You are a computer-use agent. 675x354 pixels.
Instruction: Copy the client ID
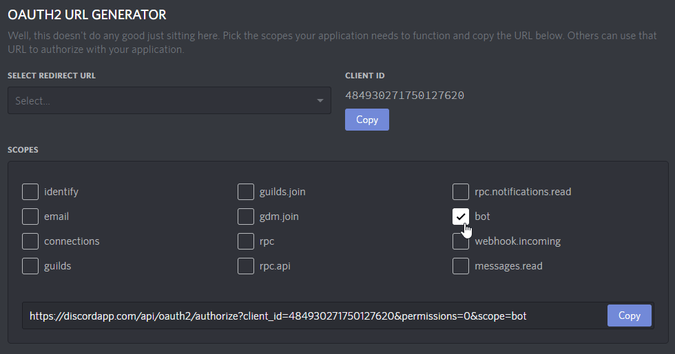366,120
